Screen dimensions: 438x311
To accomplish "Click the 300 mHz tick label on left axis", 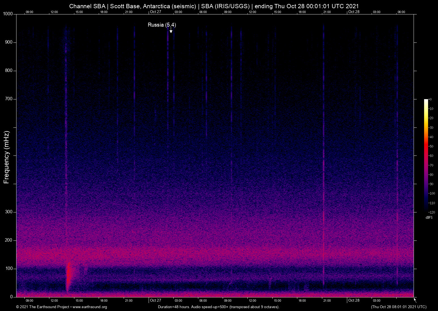I will coord(9,212).
